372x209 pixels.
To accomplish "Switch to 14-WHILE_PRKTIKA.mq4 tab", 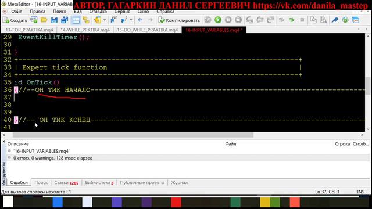I will [85, 30].
